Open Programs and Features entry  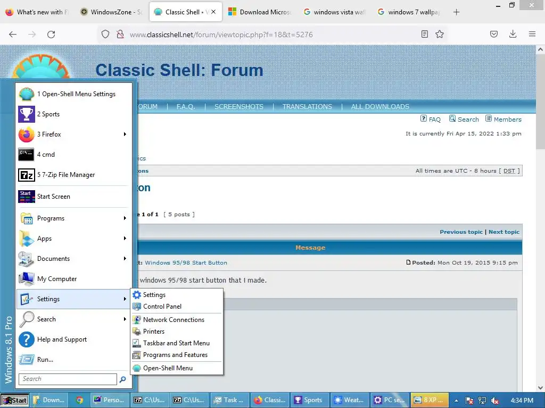click(178, 355)
